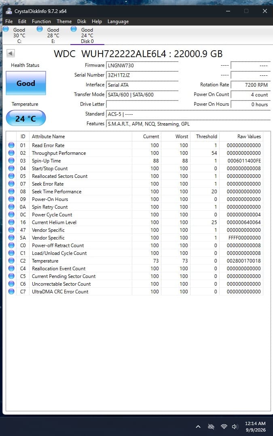This screenshot has width=273, height=436.
Task: Click the previous disk arrow button
Action: [x=11, y=53]
